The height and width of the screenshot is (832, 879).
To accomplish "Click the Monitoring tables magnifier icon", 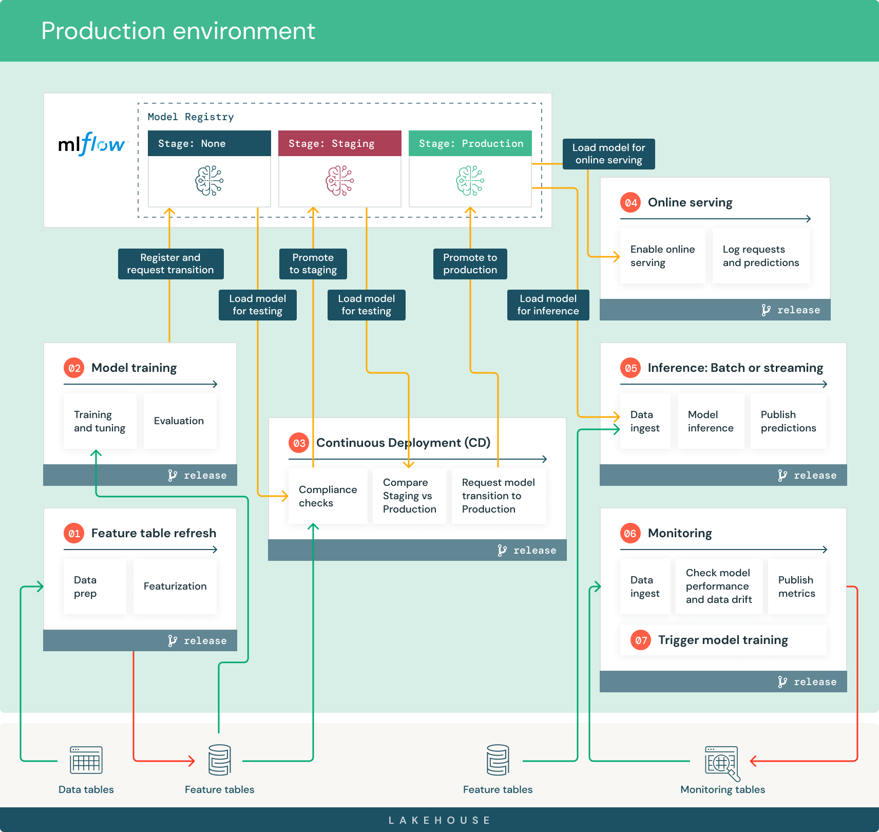I will (x=721, y=759).
